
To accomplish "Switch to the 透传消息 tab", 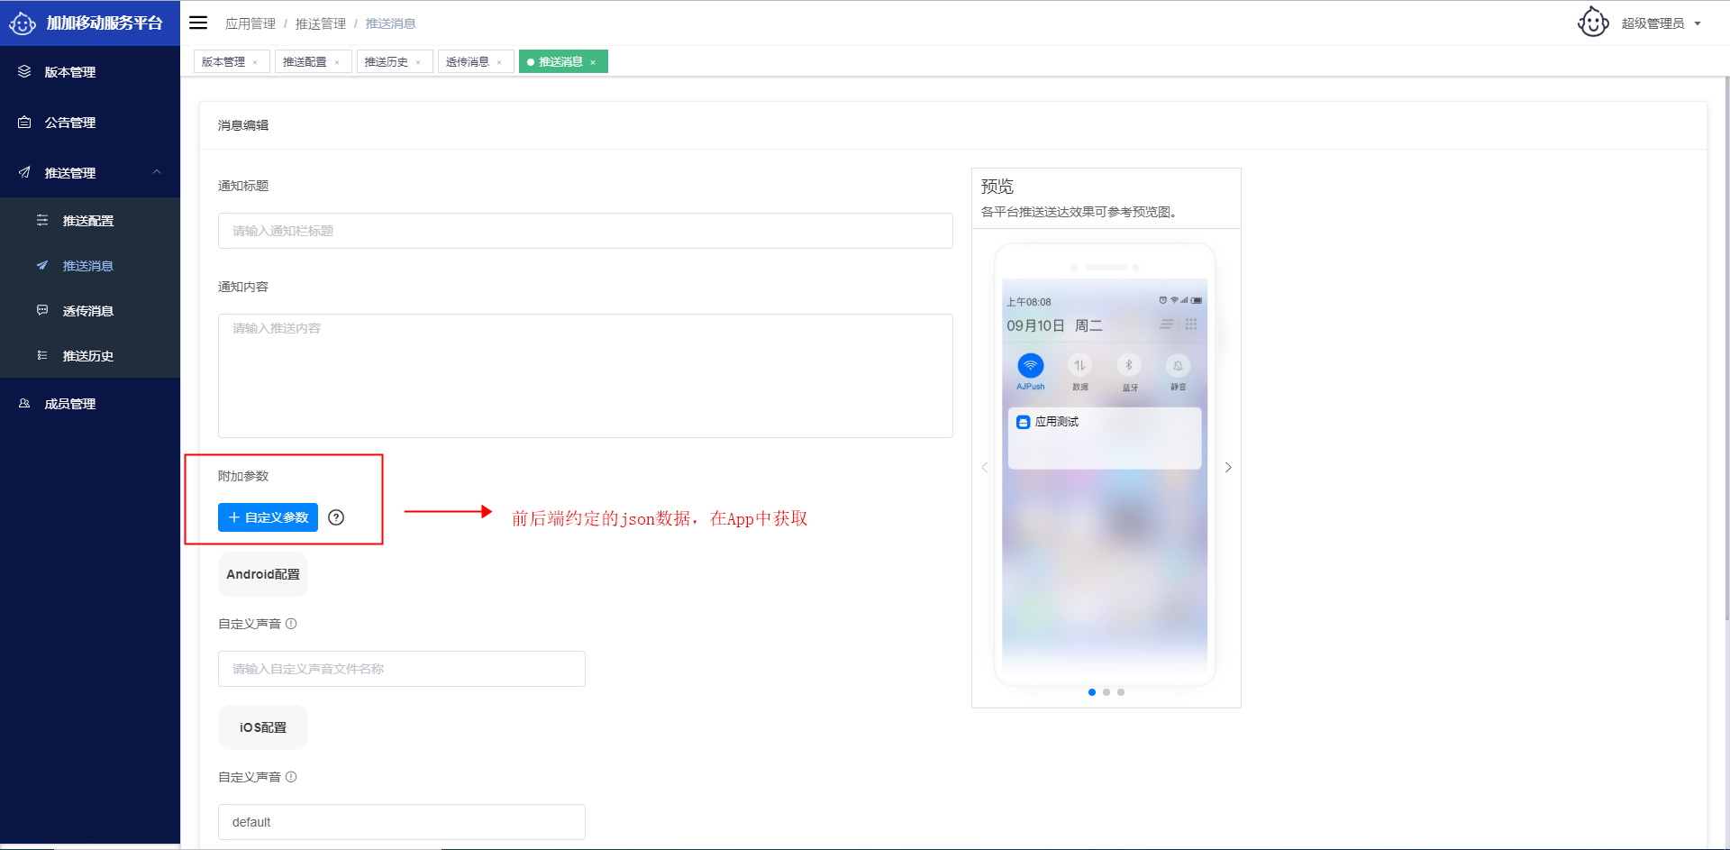I will pyautogui.click(x=468, y=61).
